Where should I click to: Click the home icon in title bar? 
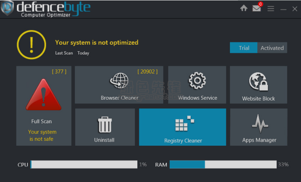[244, 8]
